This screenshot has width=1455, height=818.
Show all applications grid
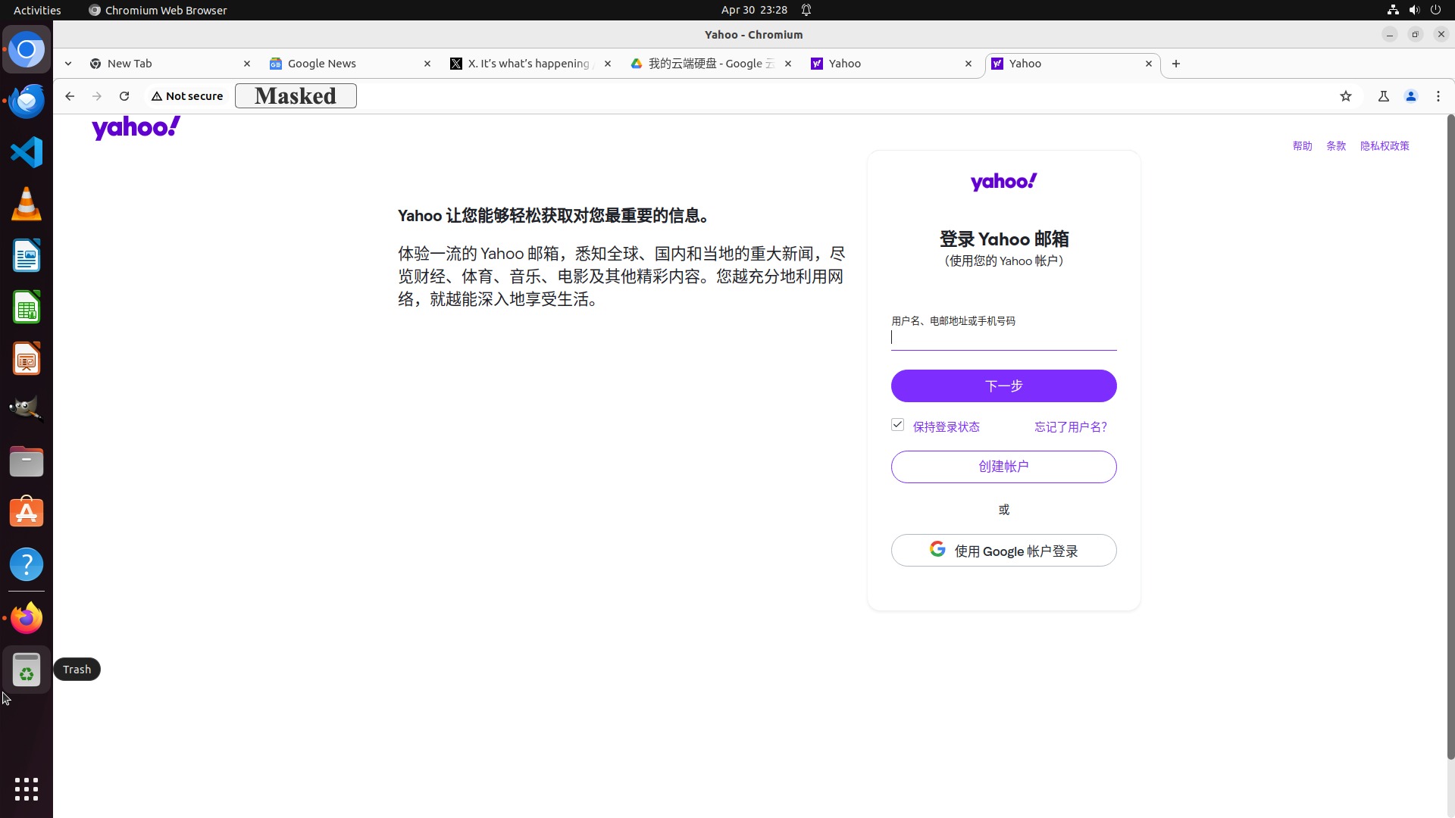click(x=27, y=789)
